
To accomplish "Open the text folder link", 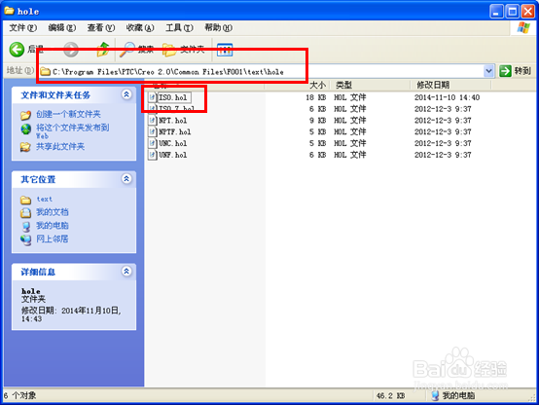I will coord(45,199).
